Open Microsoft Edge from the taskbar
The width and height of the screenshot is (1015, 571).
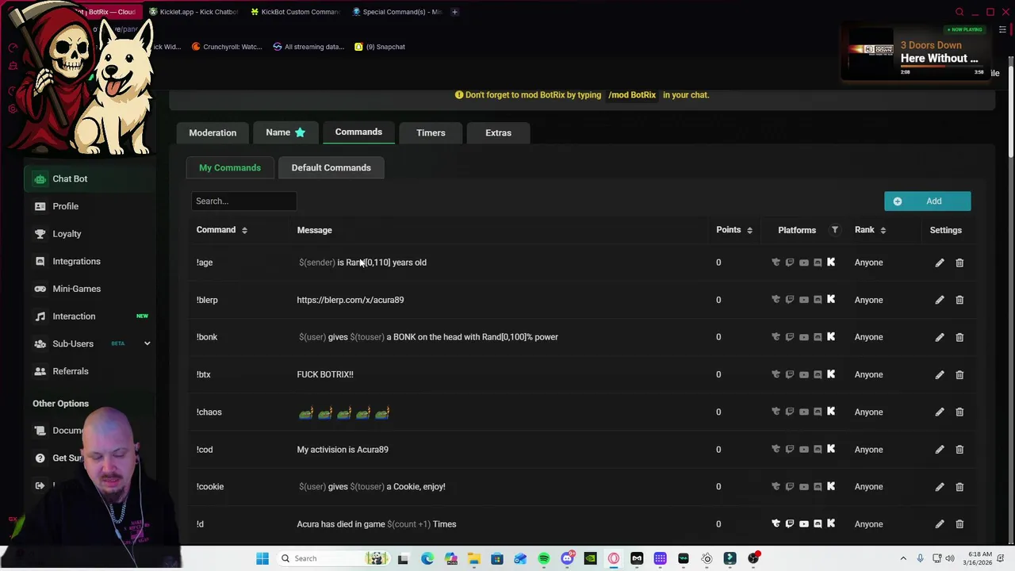427,558
